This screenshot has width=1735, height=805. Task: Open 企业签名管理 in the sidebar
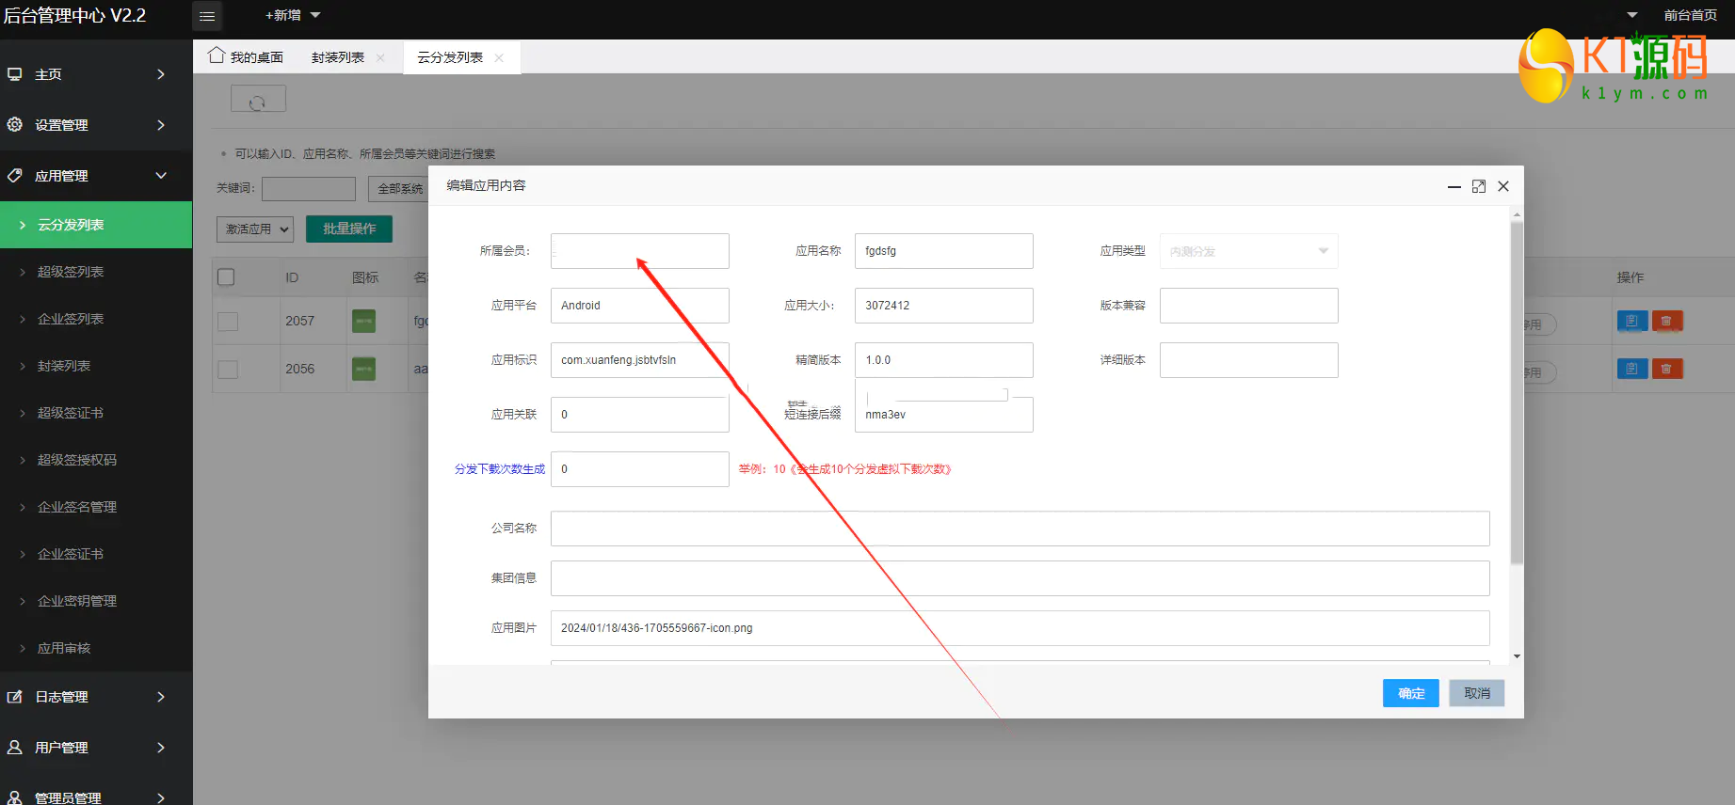[96, 507]
